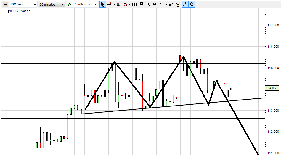281x155 pixels.
Task: Click the 112,000 price axis label
Action: click(x=273, y=132)
